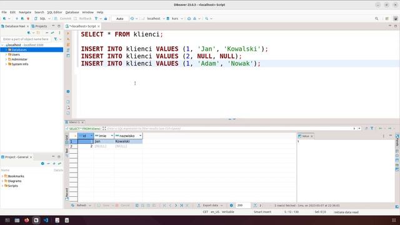The width and height of the screenshot is (400, 225).
Task: Click the SQL editor toolbar button
Action: pos(40,19)
